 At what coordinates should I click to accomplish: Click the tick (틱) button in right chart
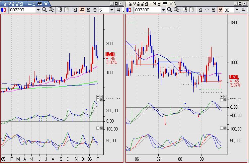click(x=245, y=10)
